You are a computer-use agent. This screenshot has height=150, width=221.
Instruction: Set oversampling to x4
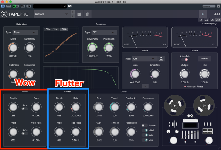coord(206,20)
